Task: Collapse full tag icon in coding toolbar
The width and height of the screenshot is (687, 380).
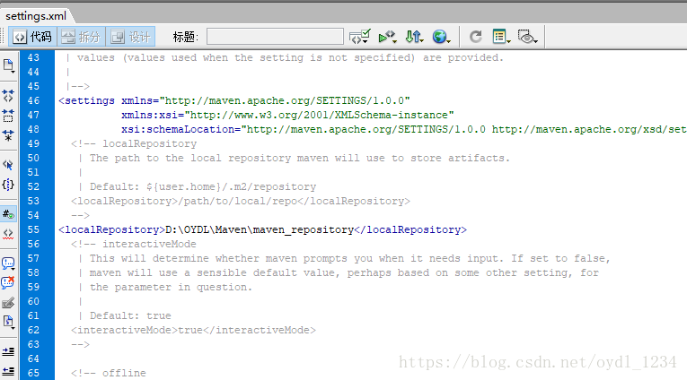Action: (8, 95)
